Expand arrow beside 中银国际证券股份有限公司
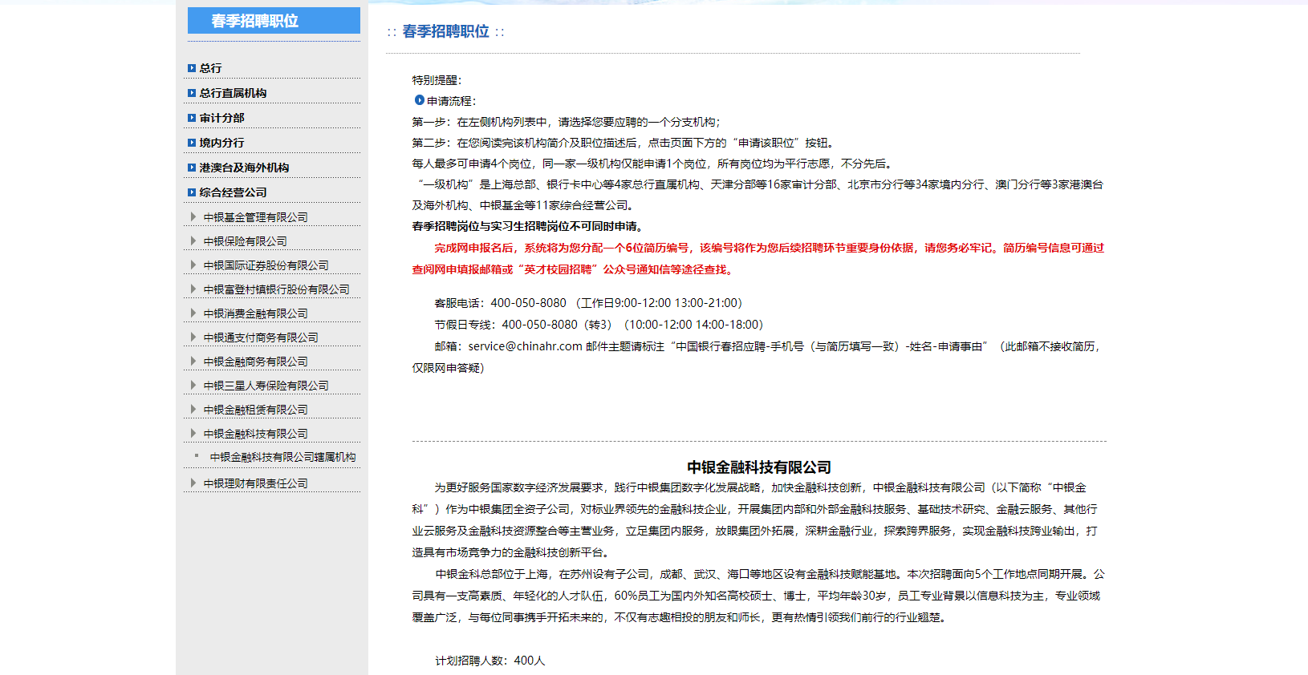Viewport: 1308px width, 675px height. pyautogui.click(x=193, y=265)
